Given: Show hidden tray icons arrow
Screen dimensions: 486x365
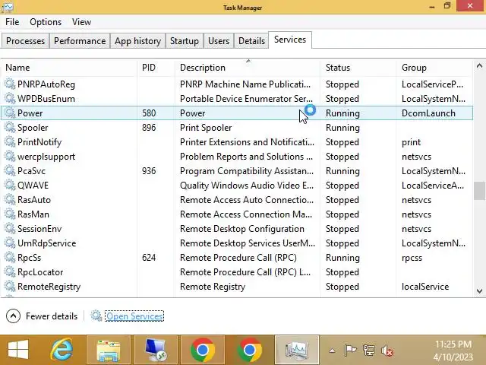Looking at the screenshot, I should [x=332, y=351].
